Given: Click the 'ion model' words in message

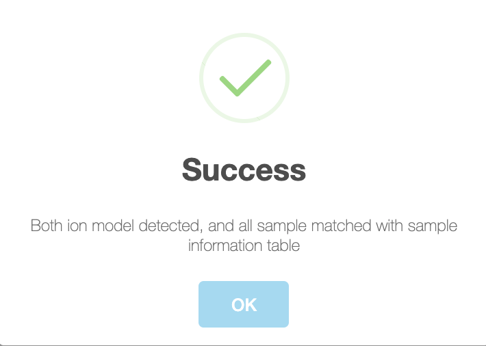Looking at the screenshot, I should [100, 226].
